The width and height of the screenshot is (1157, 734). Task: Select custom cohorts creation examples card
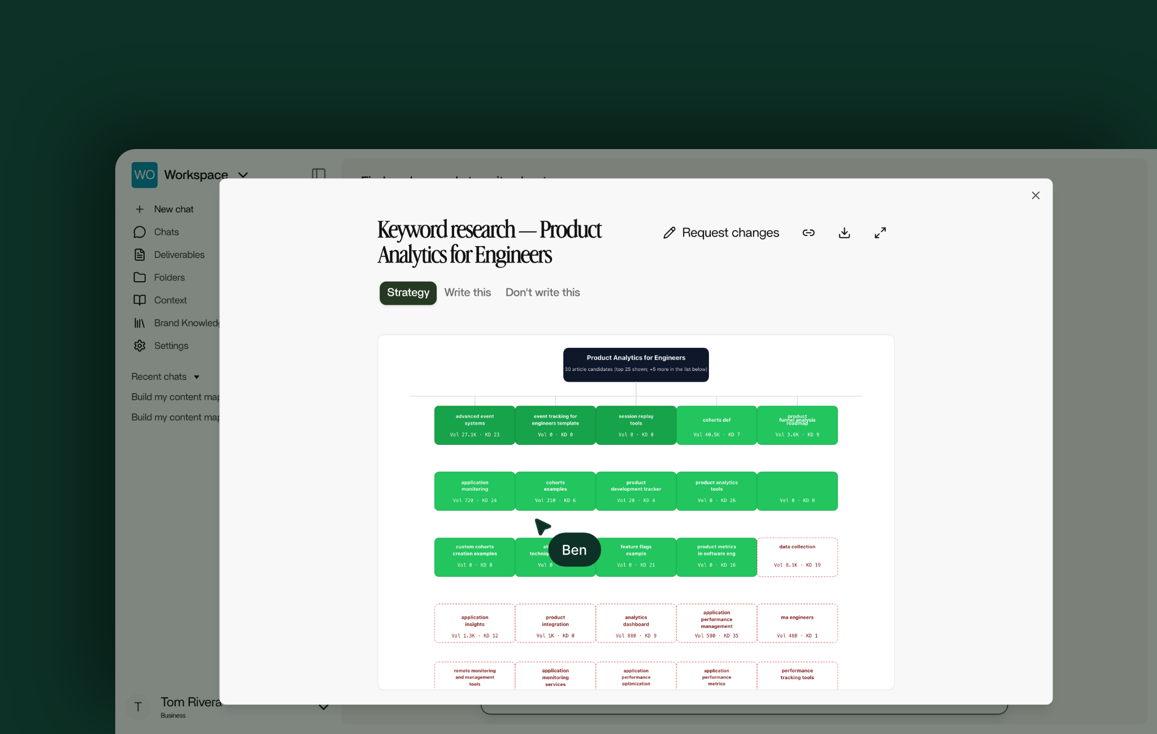tap(475, 557)
